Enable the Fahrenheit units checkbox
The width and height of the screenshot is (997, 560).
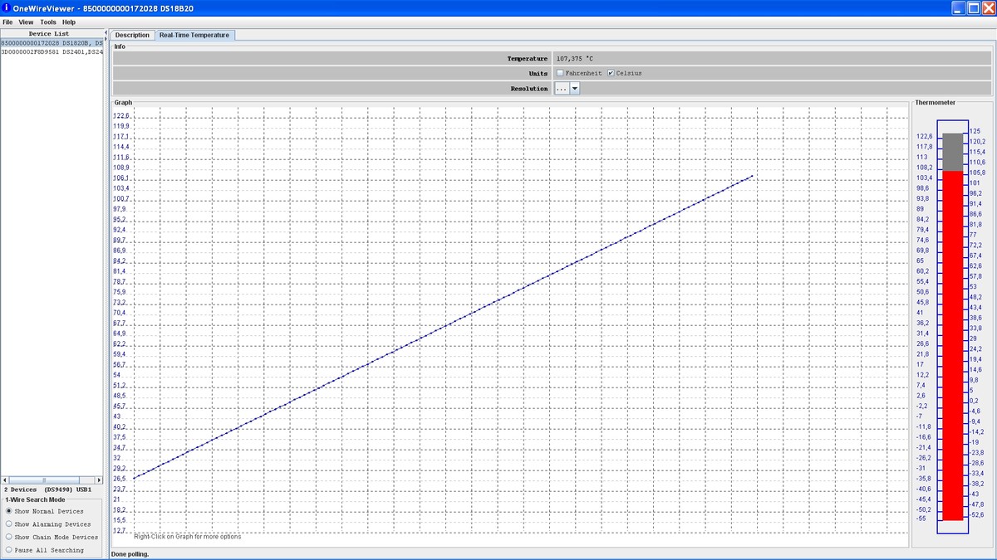pos(560,73)
